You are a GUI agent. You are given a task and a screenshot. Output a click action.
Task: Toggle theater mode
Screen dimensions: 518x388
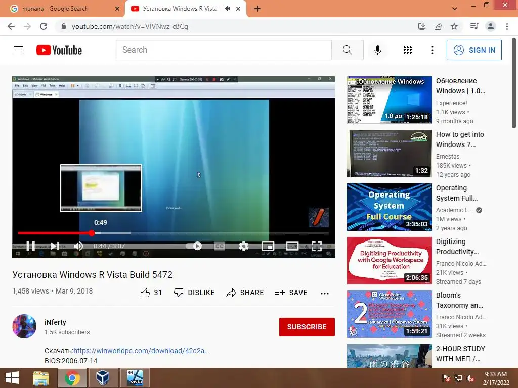coord(292,246)
